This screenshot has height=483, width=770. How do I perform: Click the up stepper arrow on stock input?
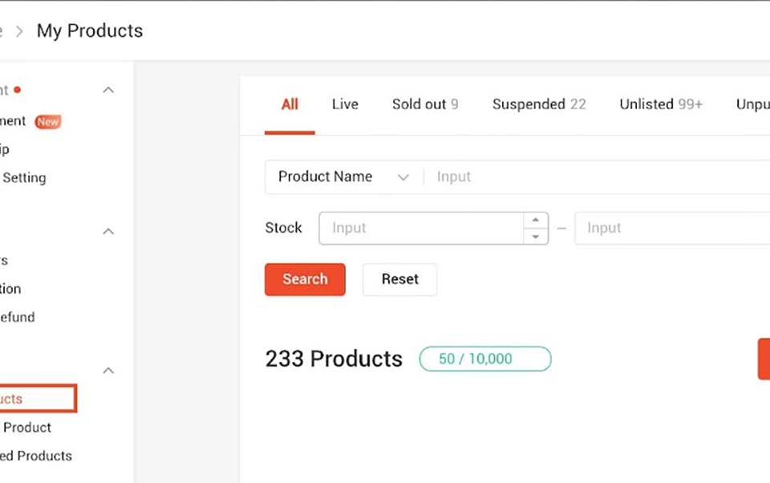click(535, 220)
